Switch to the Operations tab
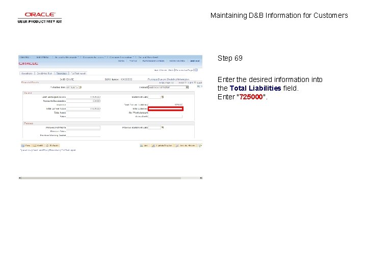 27,73
